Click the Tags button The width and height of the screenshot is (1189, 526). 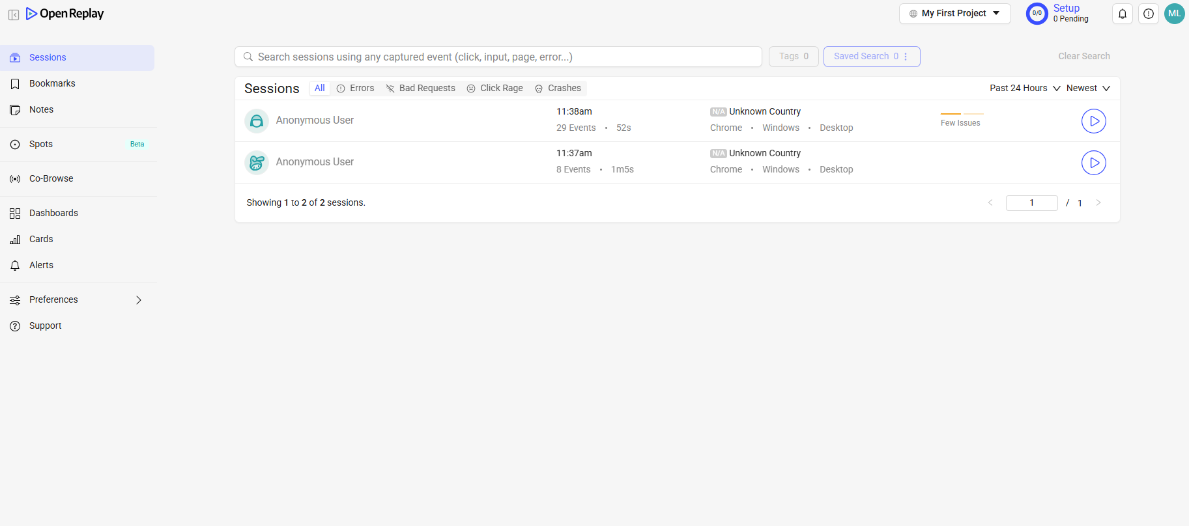(x=793, y=57)
